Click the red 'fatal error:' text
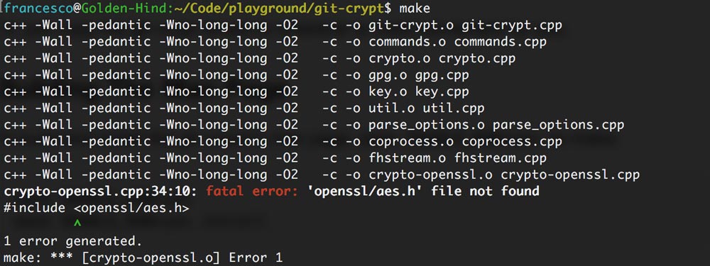Image resolution: width=710 pixels, height=266 pixels. click(x=252, y=192)
